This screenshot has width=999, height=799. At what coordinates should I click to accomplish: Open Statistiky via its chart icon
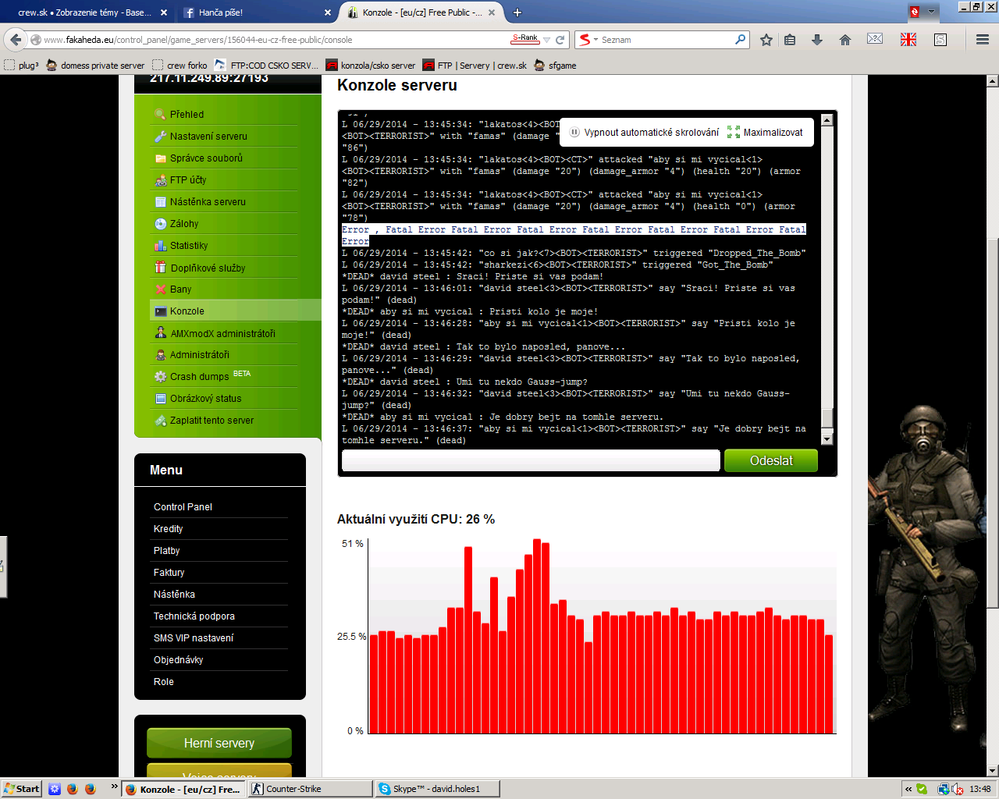pyautogui.click(x=161, y=246)
